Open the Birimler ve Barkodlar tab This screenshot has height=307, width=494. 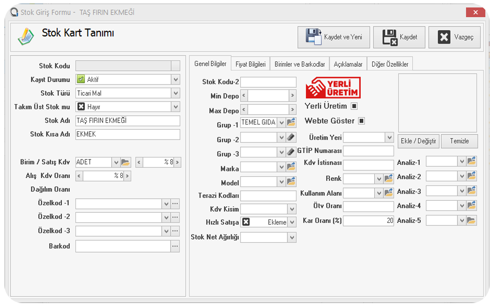[299, 64]
